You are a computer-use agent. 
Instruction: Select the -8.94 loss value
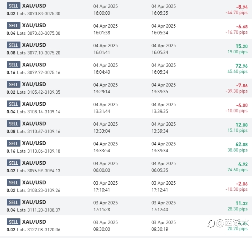(241, 7)
